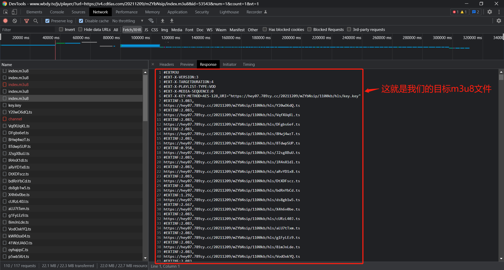Activate the inspect element picker icon
Image resolution: width=504 pixels, height=270 pixels.
[x=6, y=12]
